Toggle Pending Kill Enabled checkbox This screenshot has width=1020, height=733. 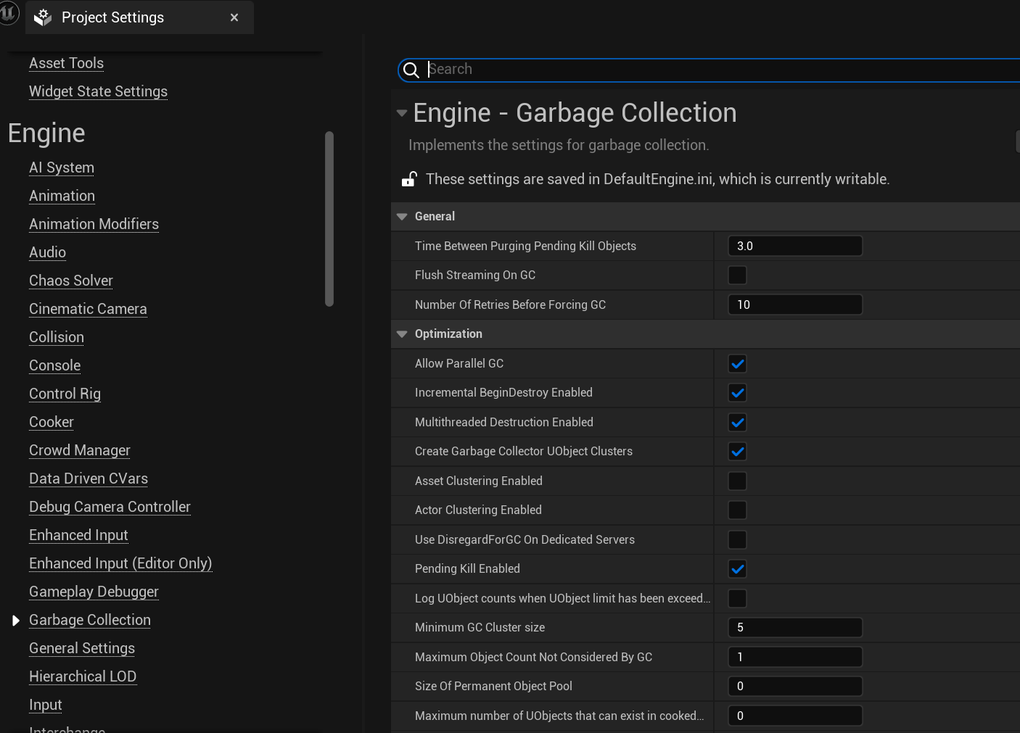[737, 569]
